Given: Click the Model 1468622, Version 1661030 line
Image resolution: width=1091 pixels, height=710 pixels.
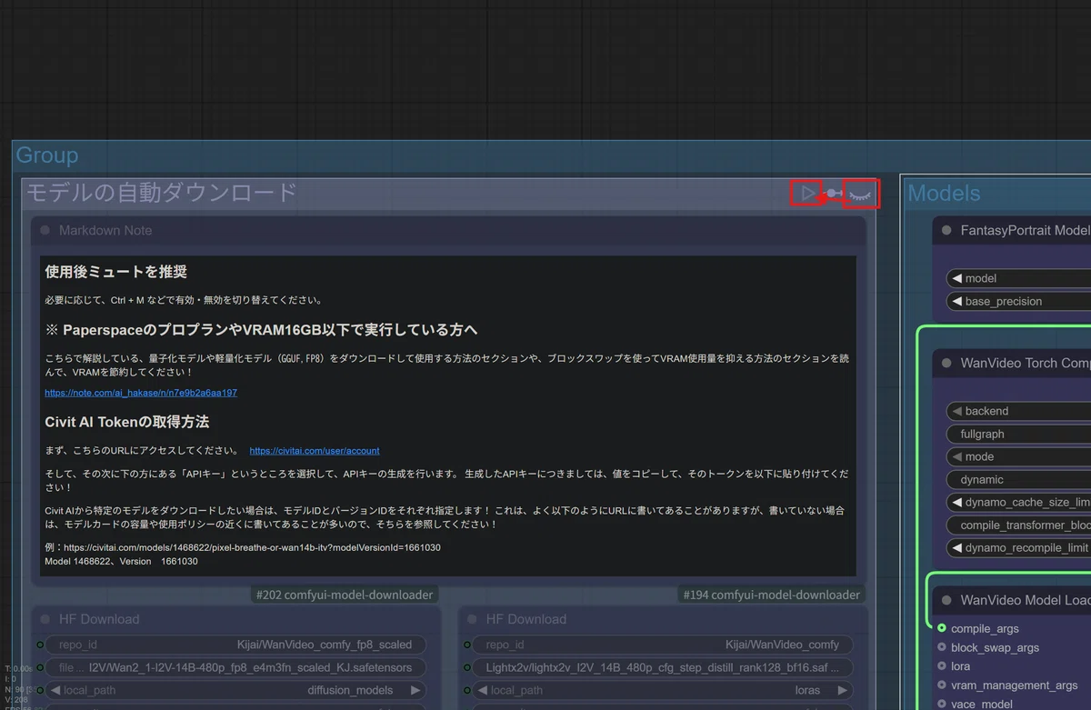Looking at the screenshot, I should point(121,562).
